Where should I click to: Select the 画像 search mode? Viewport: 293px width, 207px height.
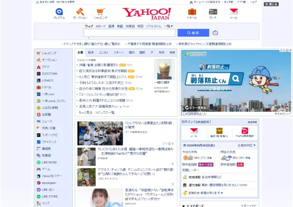coord(111,26)
